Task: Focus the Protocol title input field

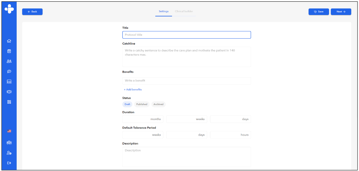Action: [x=187, y=35]
